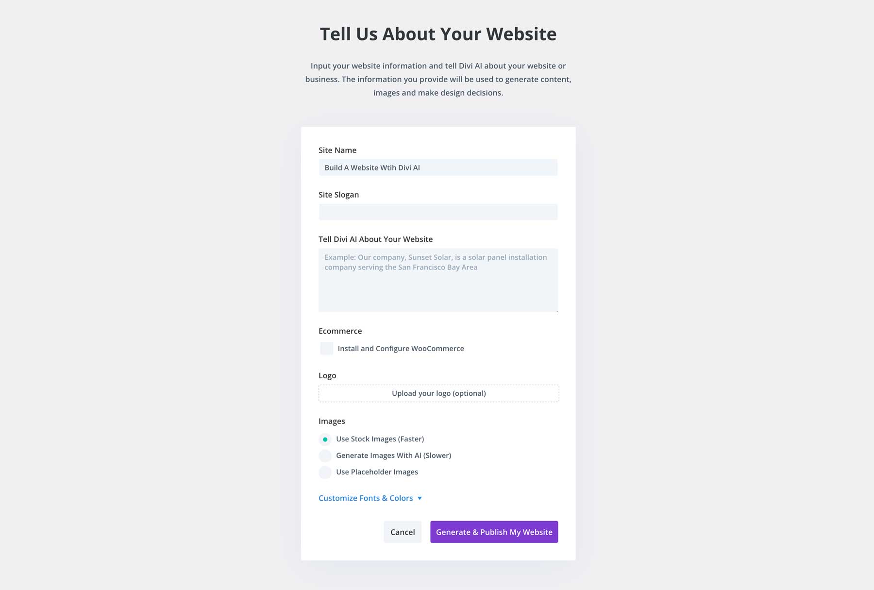Click Generate & Publish My Website

tap(494, 532)
